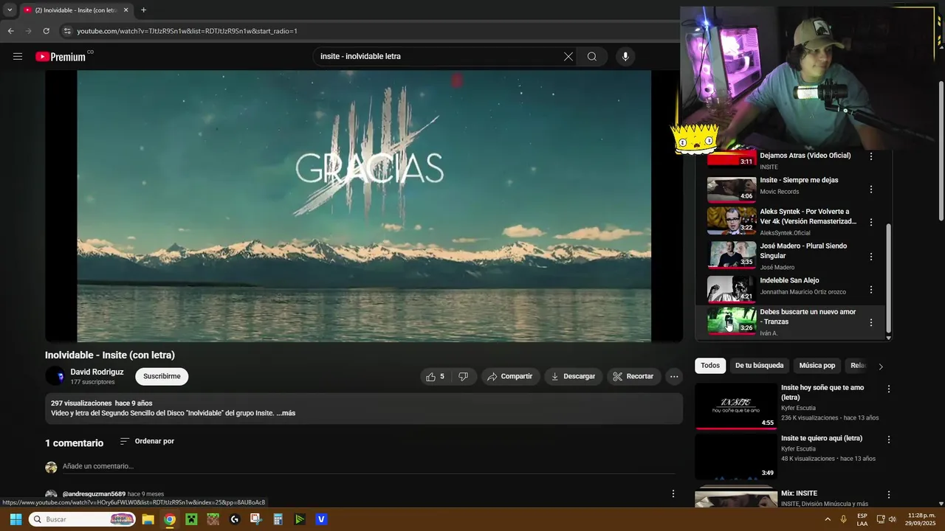Show hidden system tray icons chevron

828,519
